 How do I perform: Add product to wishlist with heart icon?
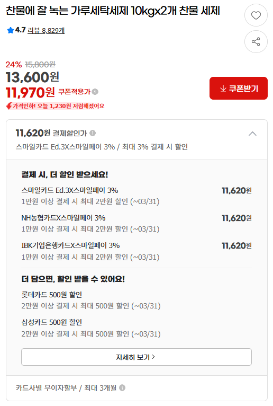256,15
